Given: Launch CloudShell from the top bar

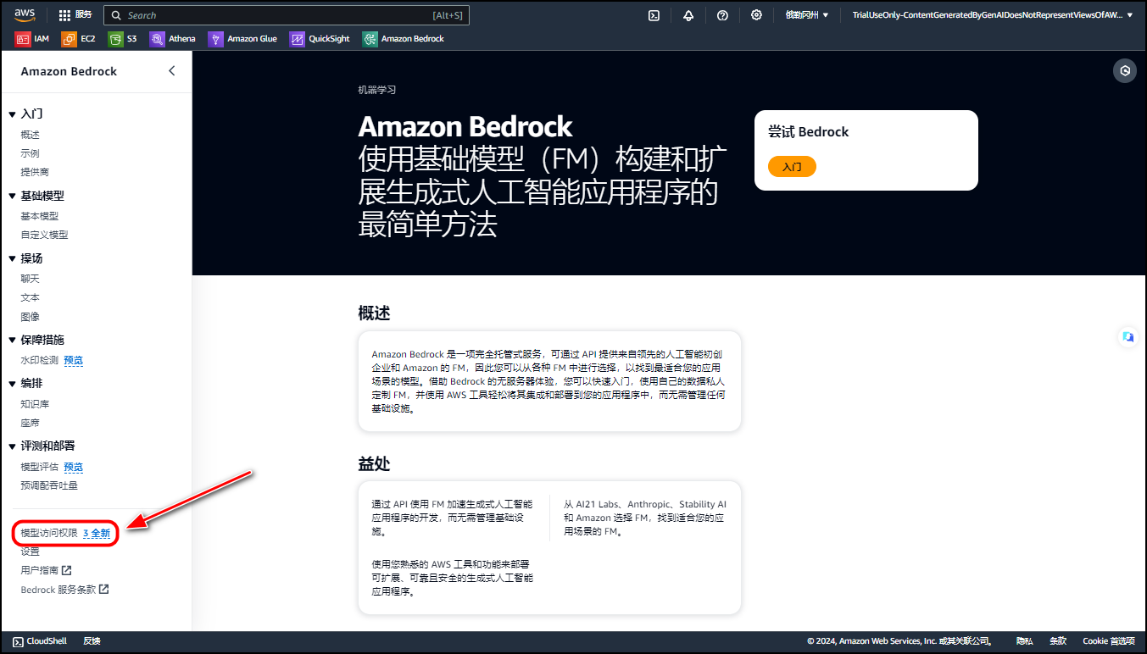Looking at the screenshot, I should 654,15.
